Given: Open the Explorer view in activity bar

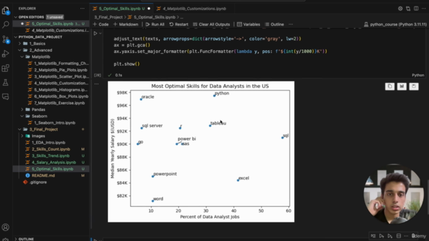Looking at the screenshot, I should (x=5, y=11).
